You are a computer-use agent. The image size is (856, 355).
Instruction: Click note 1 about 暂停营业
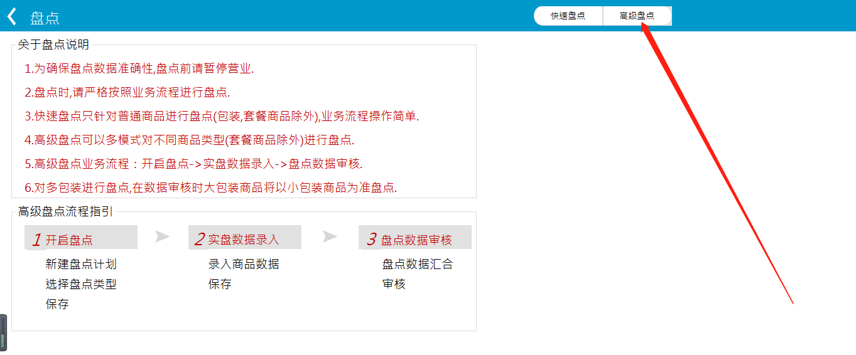[x=139, y=68]
